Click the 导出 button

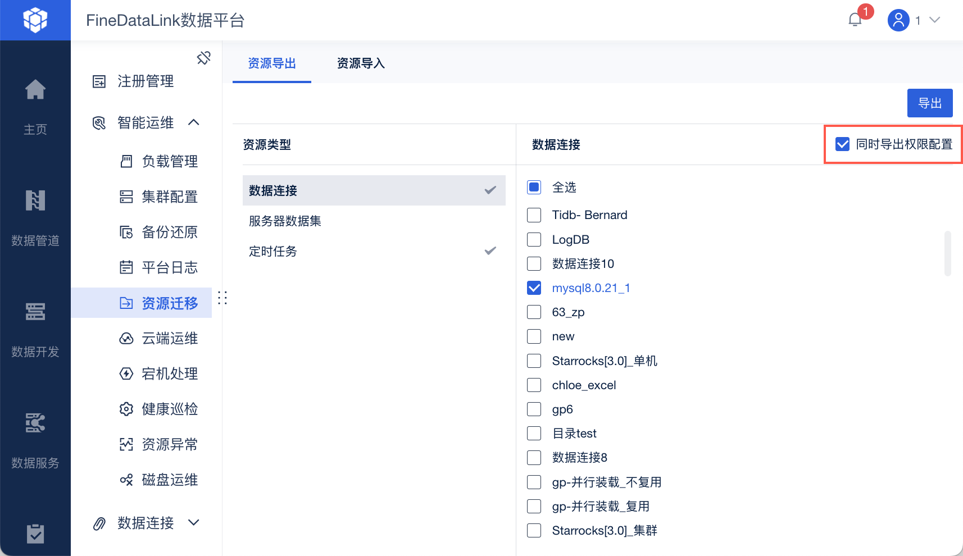pyautogui.click(x=929, y=103)
